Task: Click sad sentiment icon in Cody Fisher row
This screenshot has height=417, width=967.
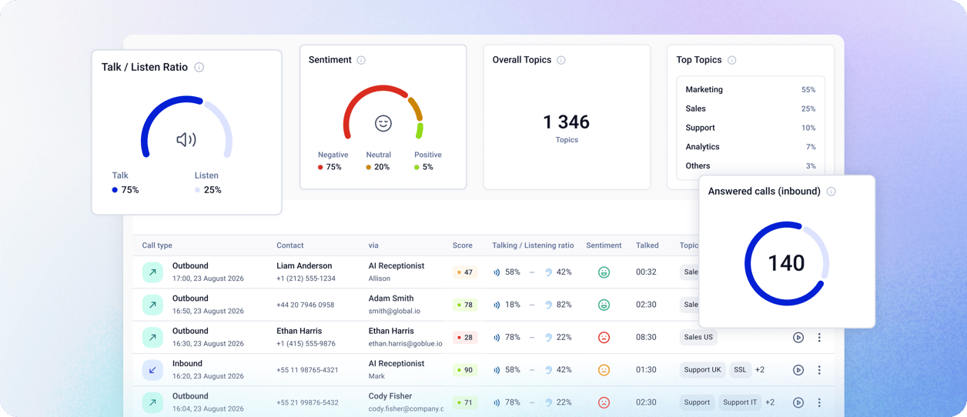Action: click(604, 402)
